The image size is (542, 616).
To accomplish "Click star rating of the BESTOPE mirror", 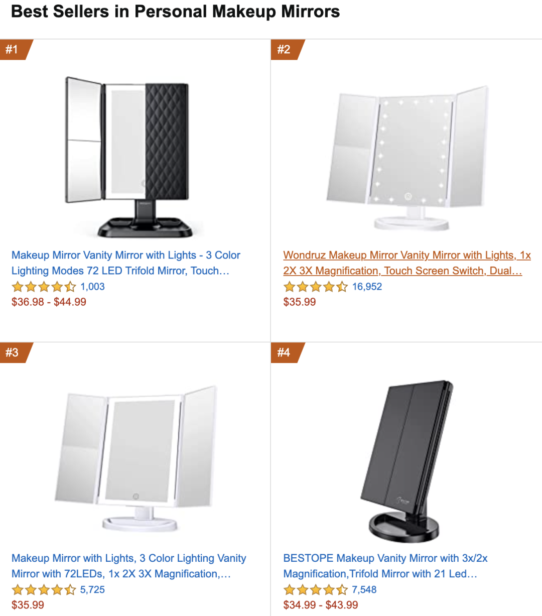I will 315,589.
